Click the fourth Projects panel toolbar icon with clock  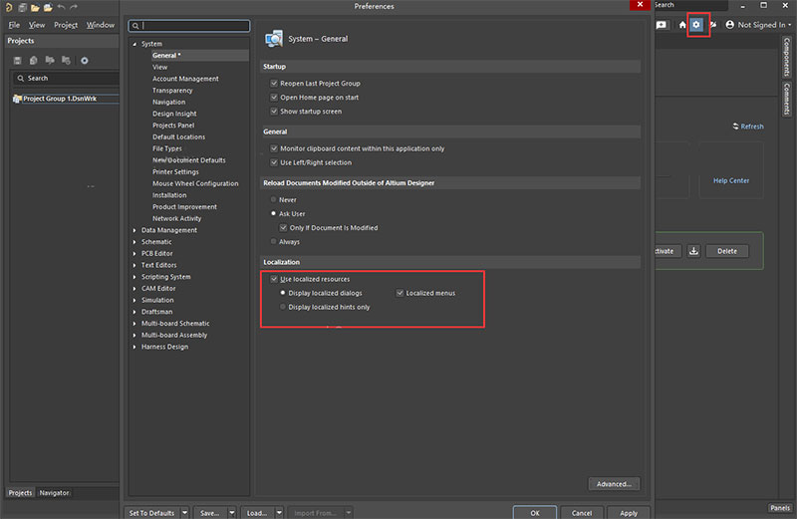(x=66, y=61)
